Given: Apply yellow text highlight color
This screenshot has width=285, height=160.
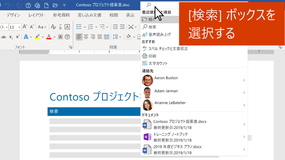Looking at the screenshot, I should point(37,37).
